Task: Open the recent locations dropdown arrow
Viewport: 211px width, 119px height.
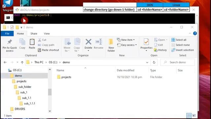Action: [17, 62]
